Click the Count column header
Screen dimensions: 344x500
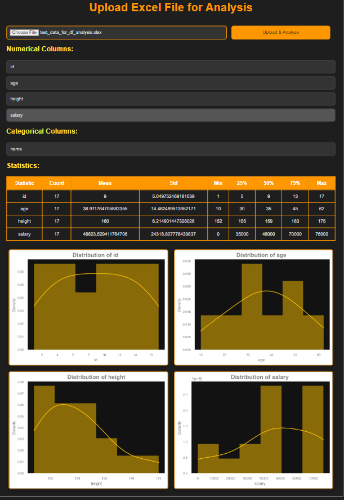pos(57,183)
